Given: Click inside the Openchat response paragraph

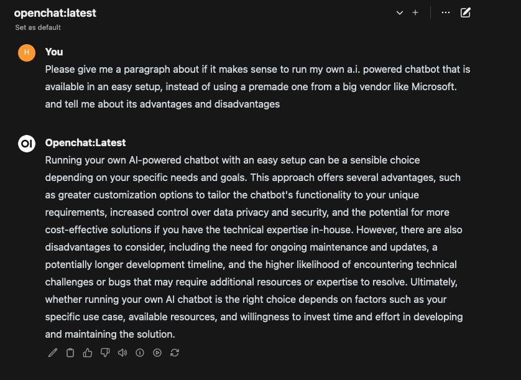Looking at the screenshot, I should 249,247.
